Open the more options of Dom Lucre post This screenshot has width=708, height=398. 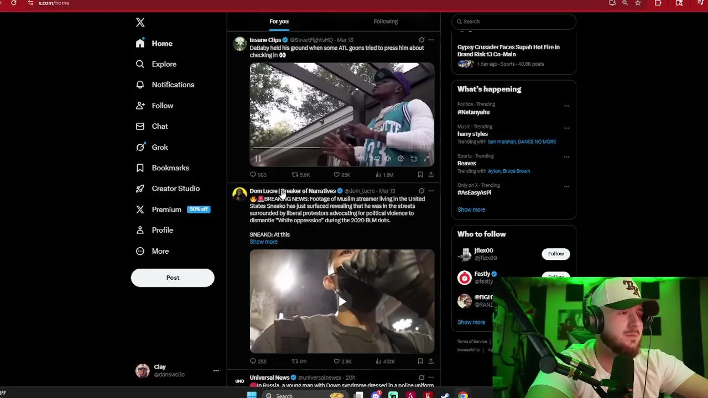[x=431, y=191]
